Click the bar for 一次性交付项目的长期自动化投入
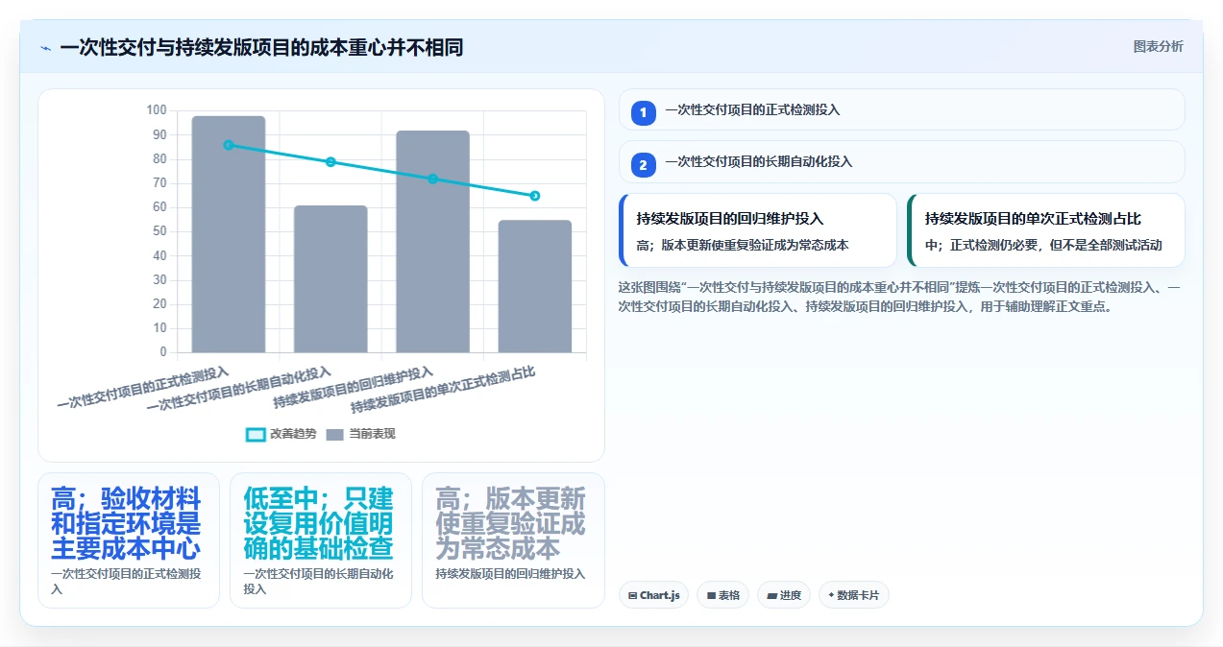This screenshot has height=647, width=1223. tap(330, 278)
